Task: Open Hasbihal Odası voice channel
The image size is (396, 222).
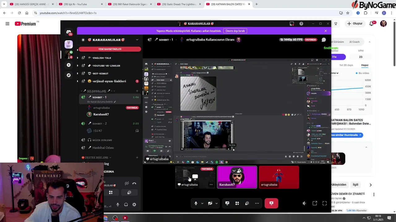Action: coord(109,148)
